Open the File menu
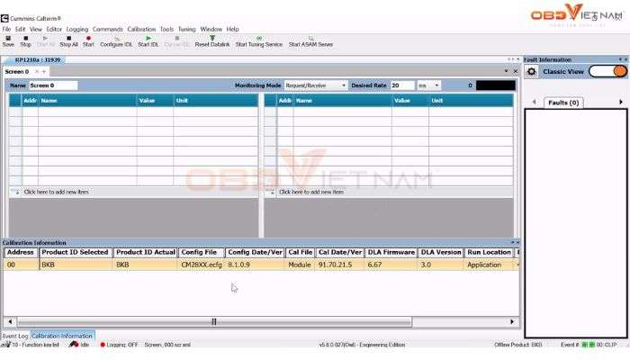 pos(6,30)
